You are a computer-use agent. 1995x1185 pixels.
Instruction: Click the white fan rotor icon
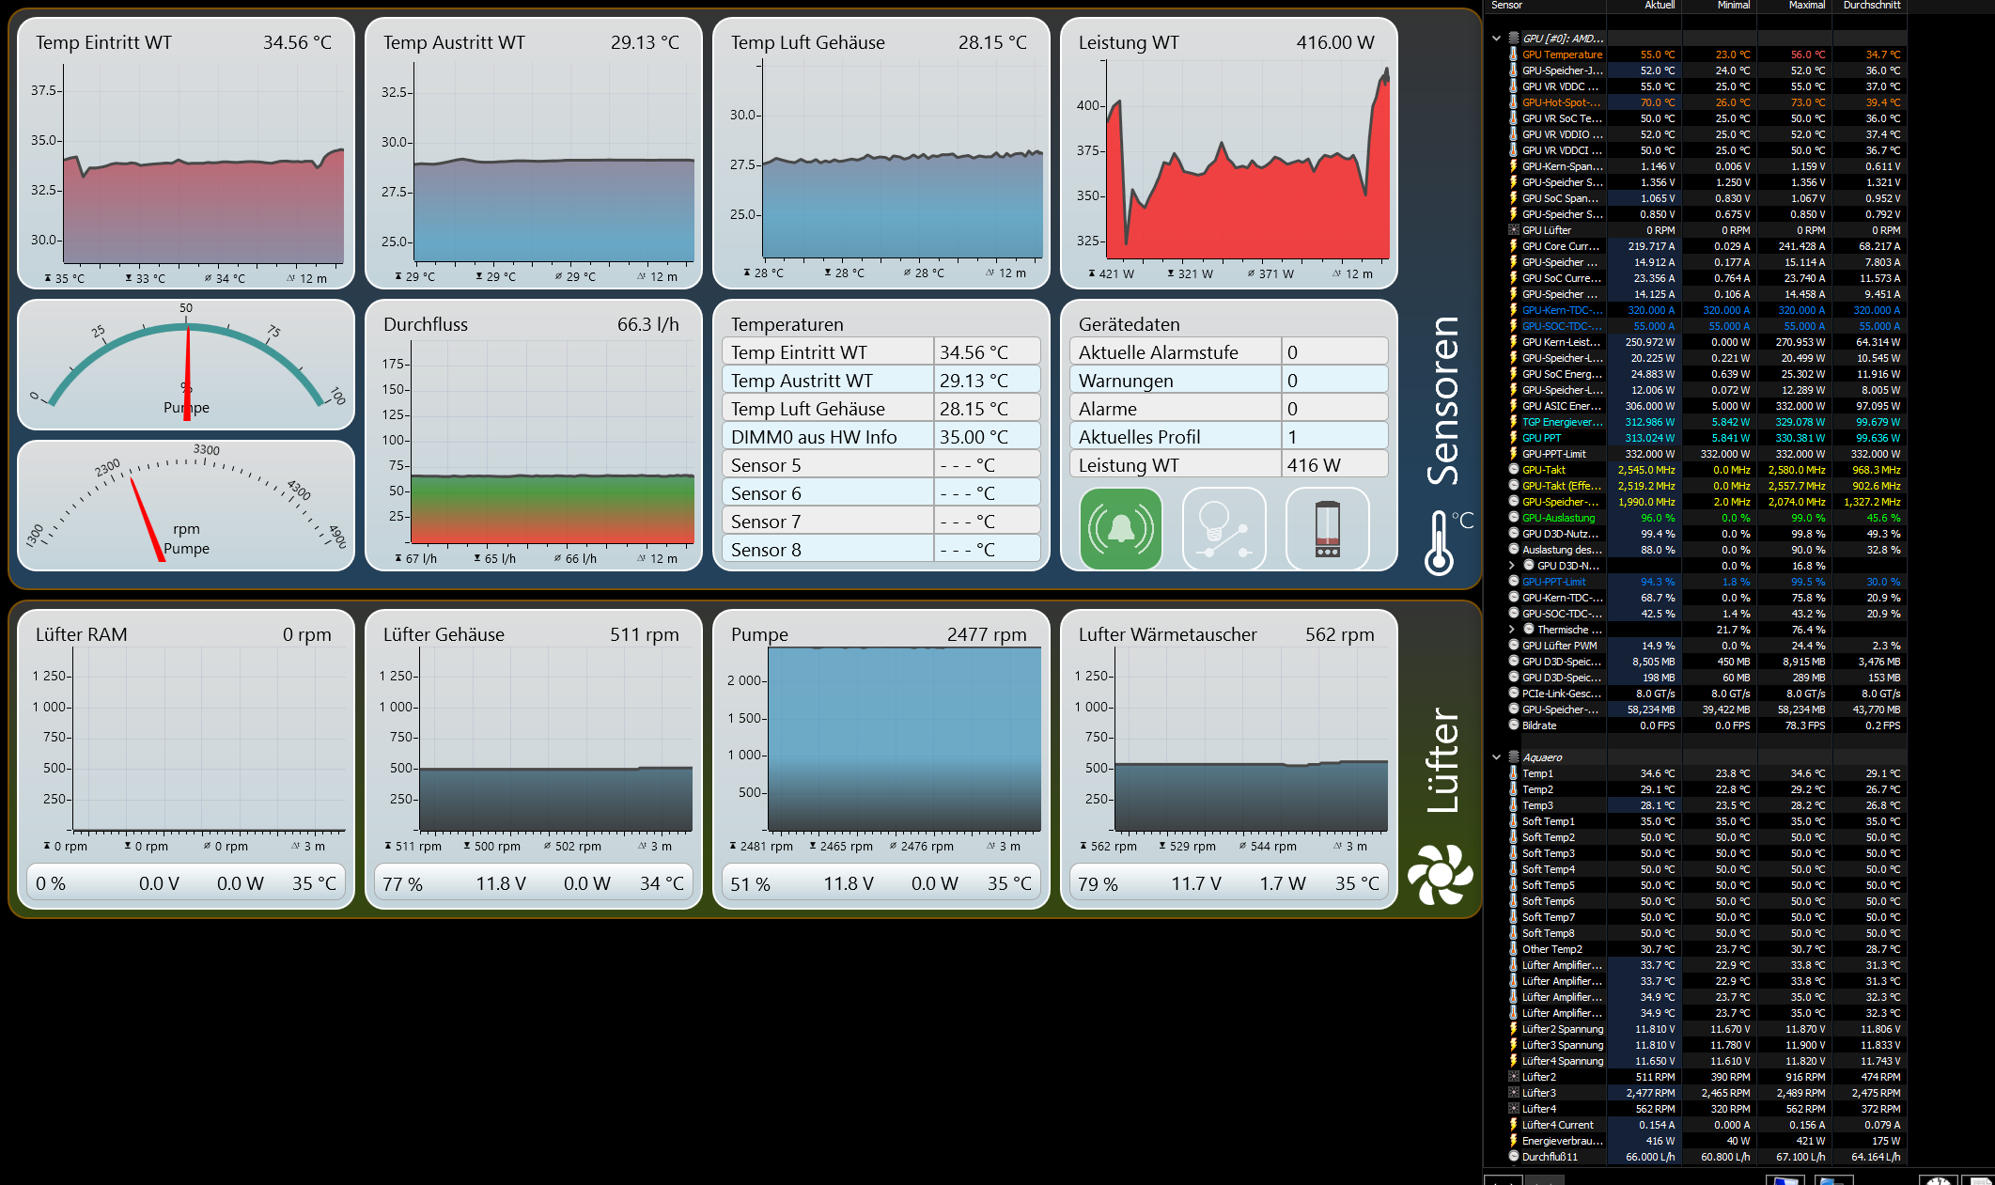(1440, 875)
